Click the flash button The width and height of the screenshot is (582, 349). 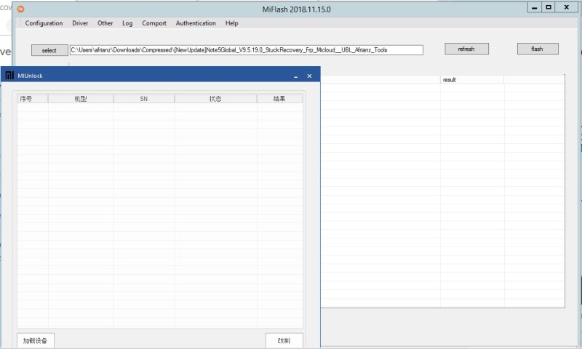(538, 49)
